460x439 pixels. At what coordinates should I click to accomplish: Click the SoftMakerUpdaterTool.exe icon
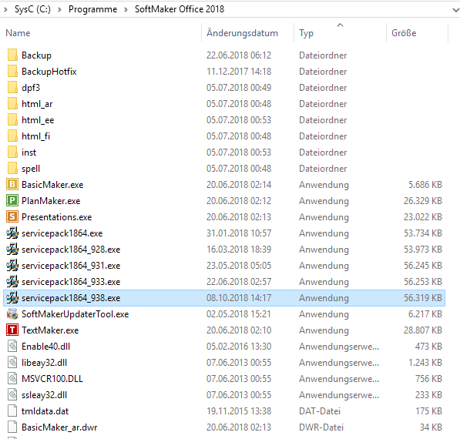click(12, 314)
